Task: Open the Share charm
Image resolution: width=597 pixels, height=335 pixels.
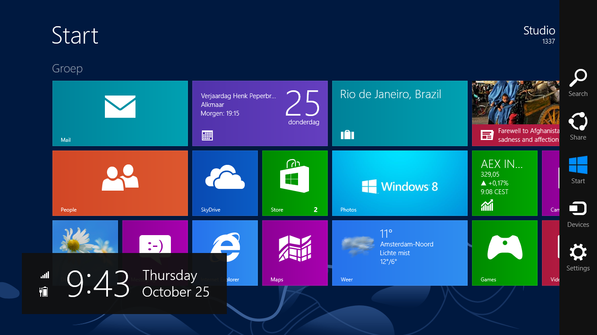Action: (578, 126)
